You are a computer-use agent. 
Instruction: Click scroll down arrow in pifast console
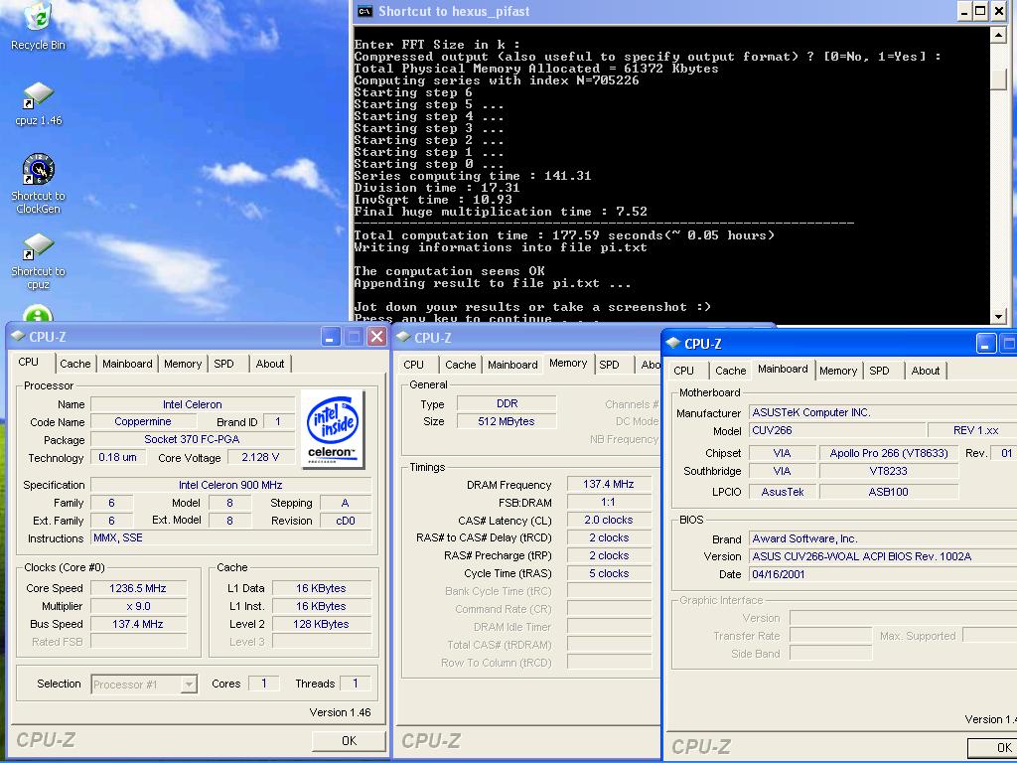coord(999,317)
